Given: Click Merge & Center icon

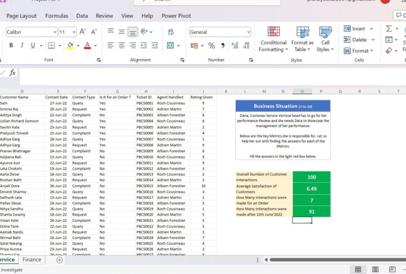Looking at the screenshot, I should (x=170, y=46).
